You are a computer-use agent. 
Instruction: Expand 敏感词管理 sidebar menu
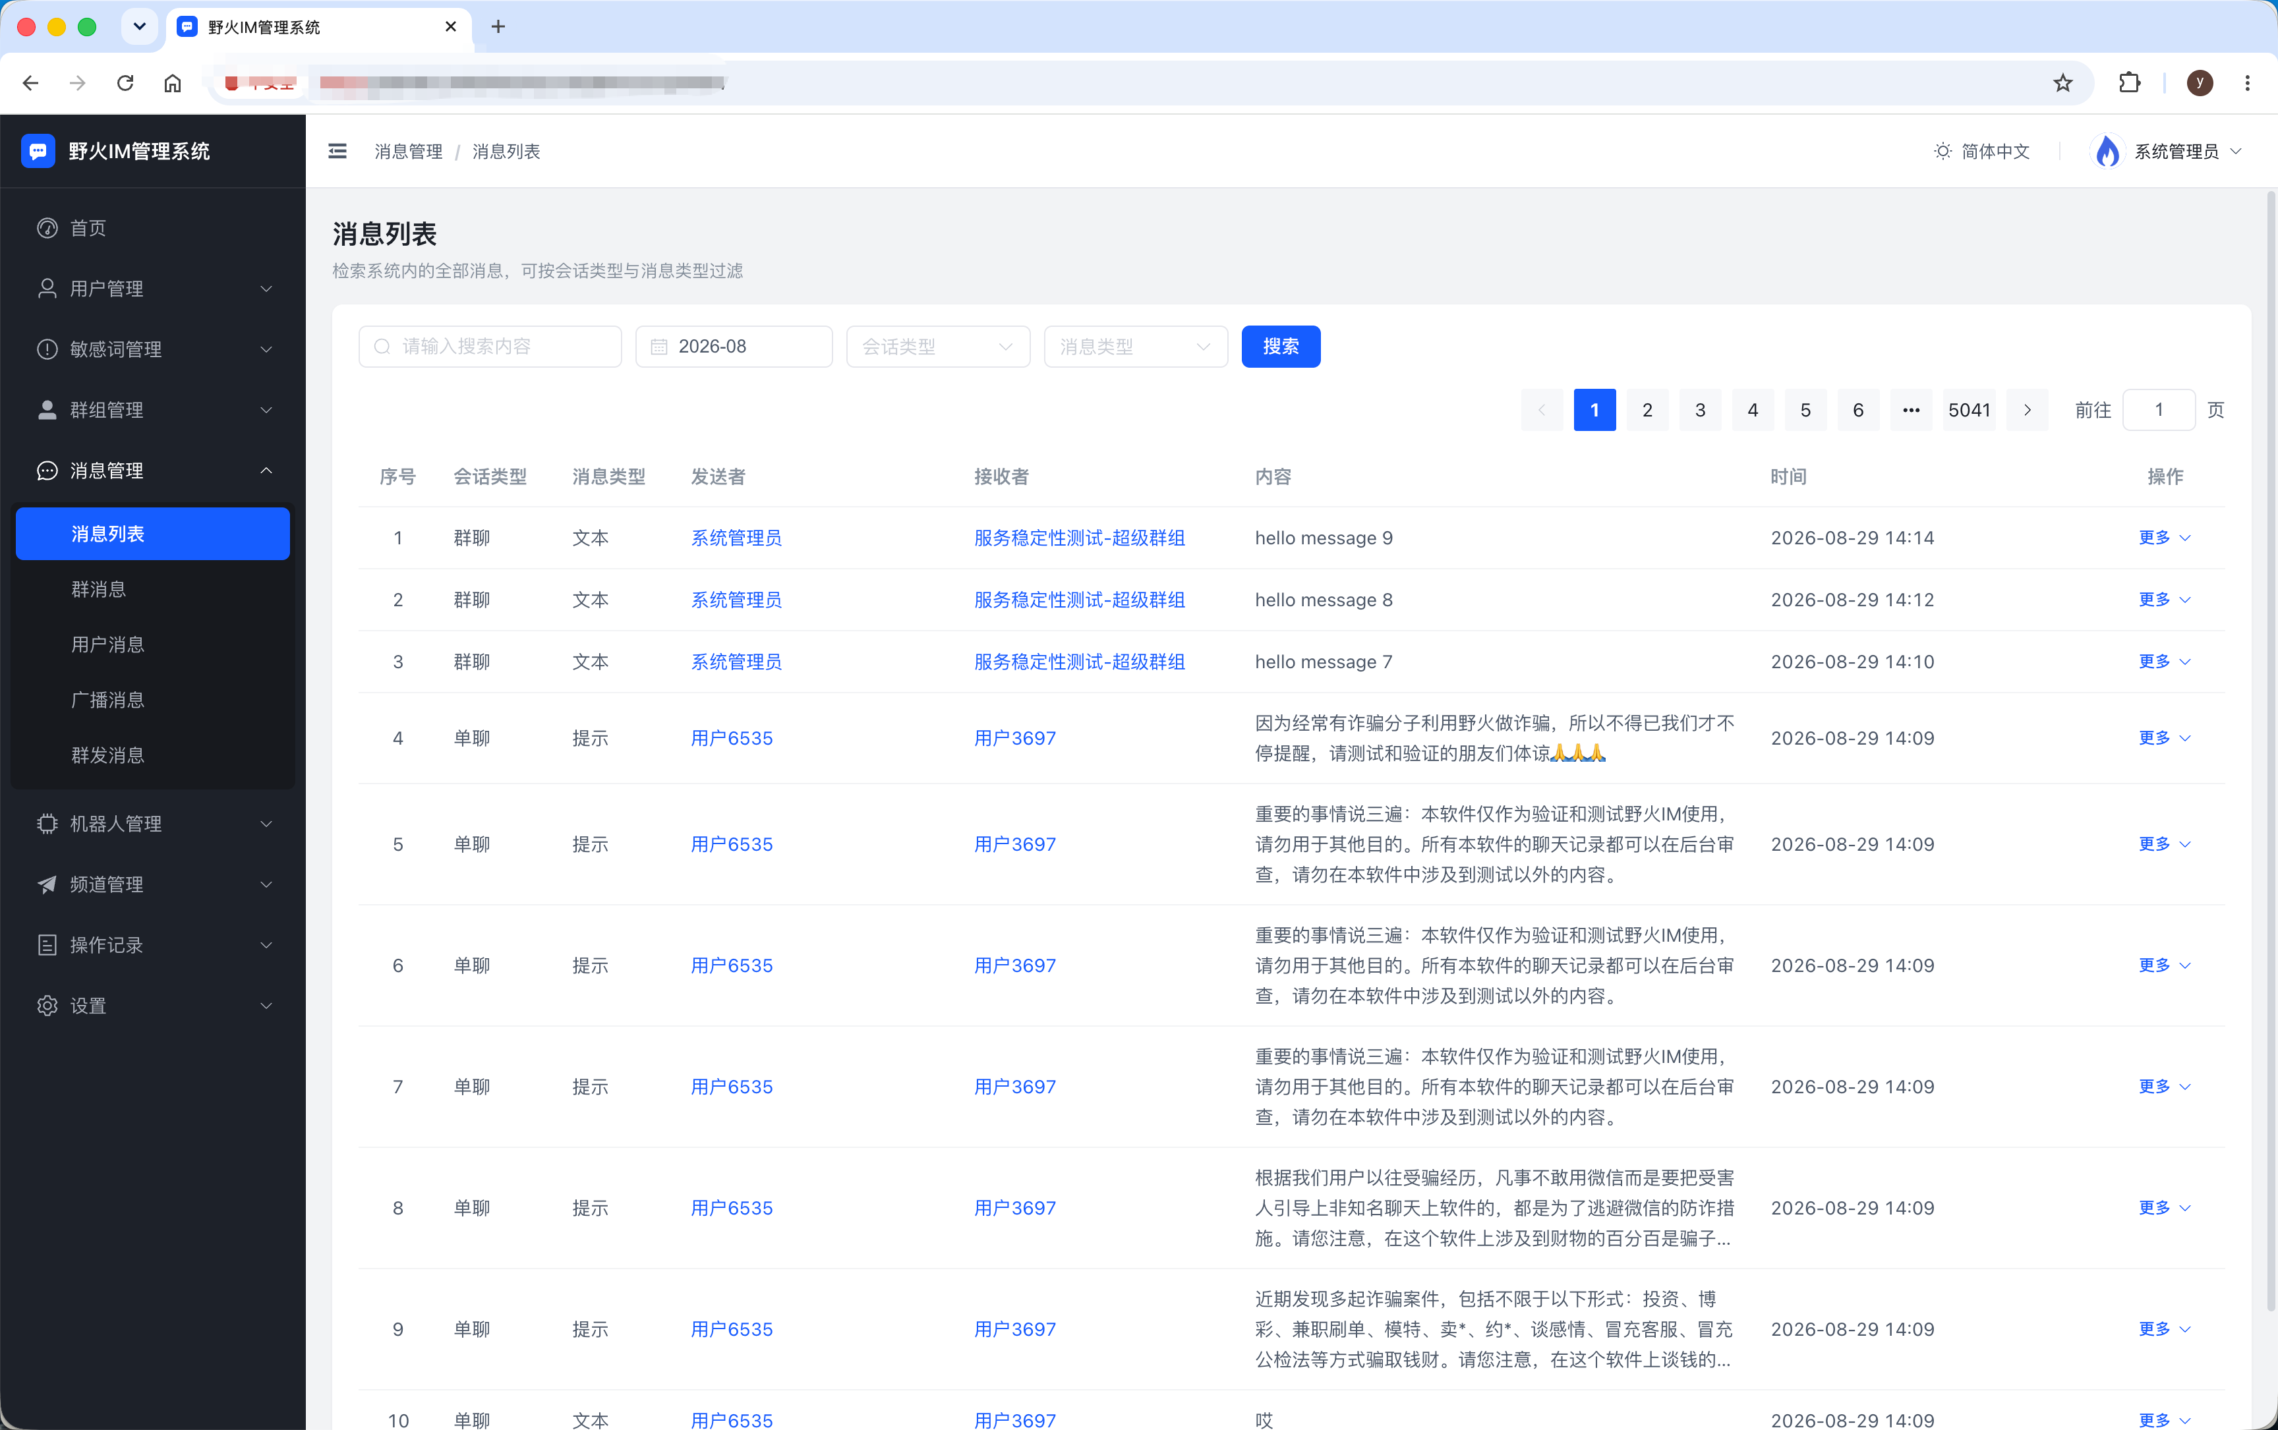[152, 349]
